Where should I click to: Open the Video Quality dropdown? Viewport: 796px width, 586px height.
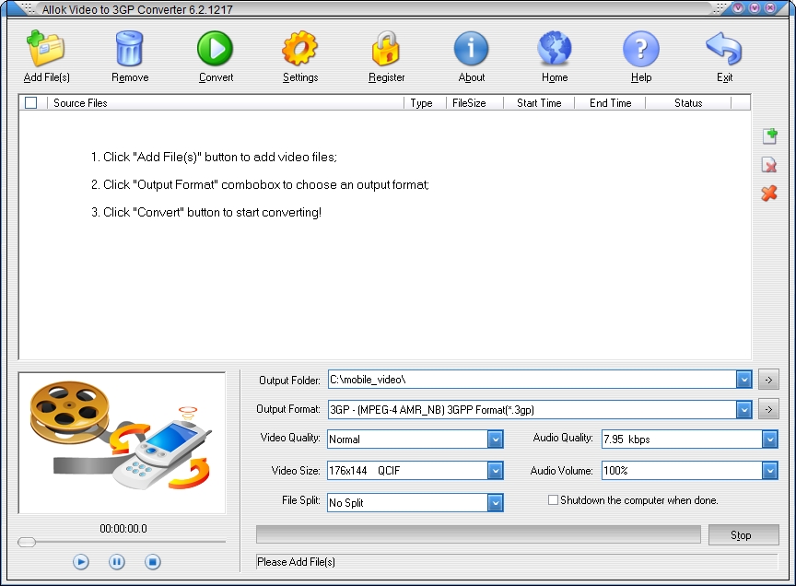point(495,439)
